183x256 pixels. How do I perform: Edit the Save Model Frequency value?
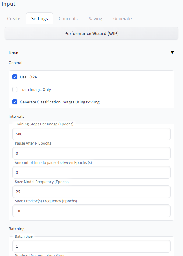pos(91,192)
